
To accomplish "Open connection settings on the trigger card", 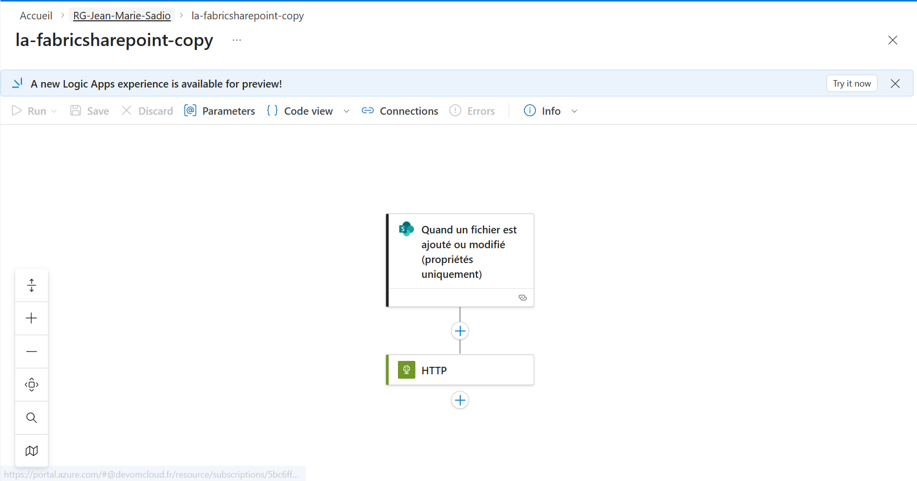I will (523, 297).
